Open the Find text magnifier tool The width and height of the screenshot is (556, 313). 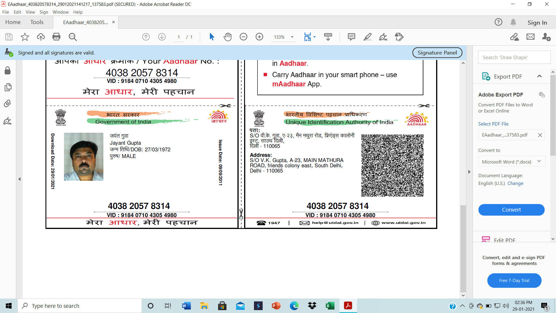click(73, 37)
